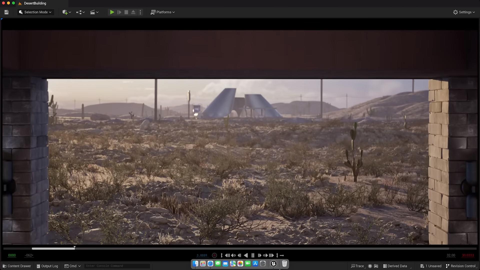Play the sequence in reverse
This screenshot has width=480, height=270.
pyautogui.click(x=246, y=255)
